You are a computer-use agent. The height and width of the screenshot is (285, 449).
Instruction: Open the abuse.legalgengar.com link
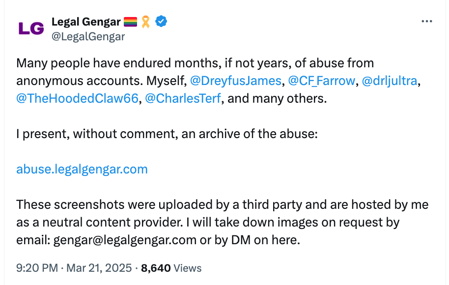pyautogui.click(x=82, y=169)
